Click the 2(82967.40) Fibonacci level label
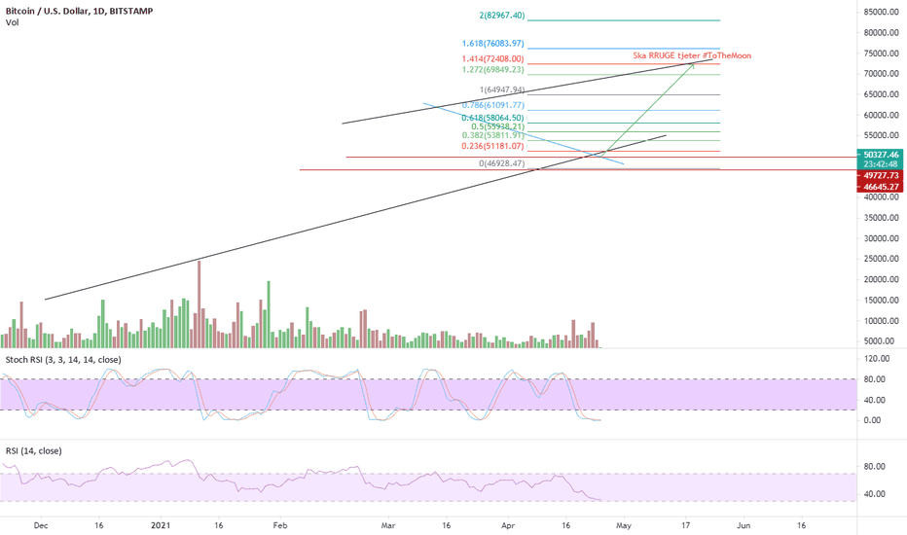Screen dimensions: 907x535 (502, 16)
